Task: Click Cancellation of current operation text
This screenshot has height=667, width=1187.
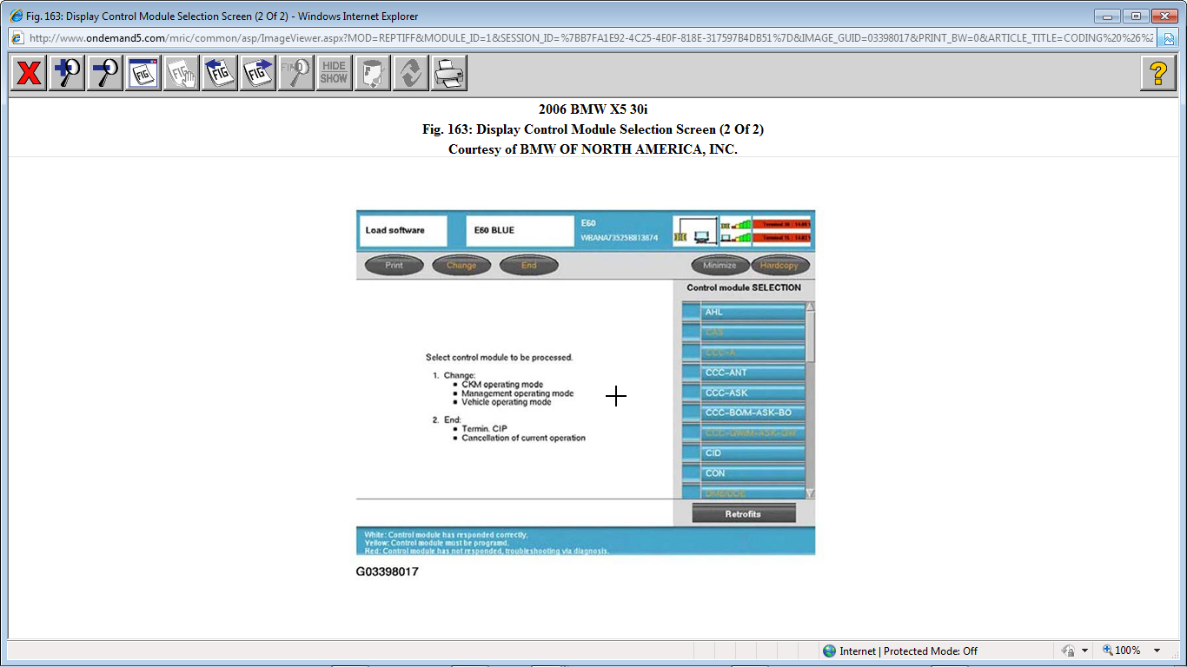Action: (x=524, y=438)
